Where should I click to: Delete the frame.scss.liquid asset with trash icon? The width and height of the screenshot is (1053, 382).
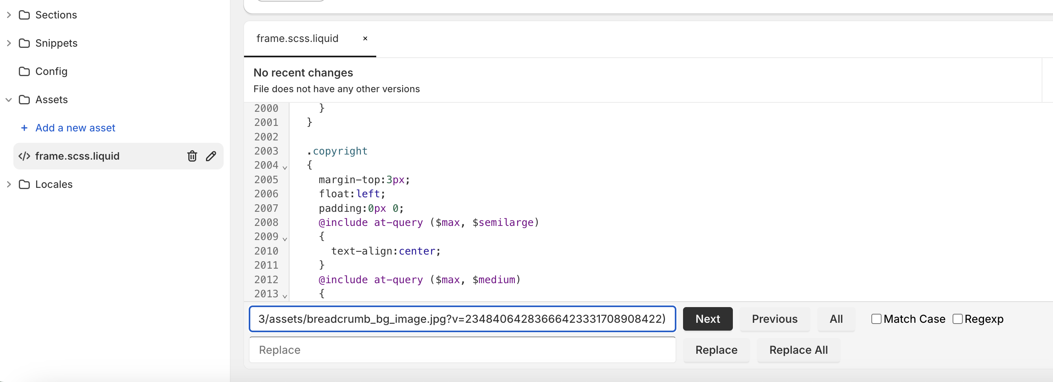(192, 156)
